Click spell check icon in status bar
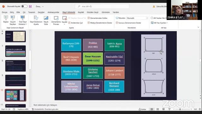The height and width of the screenshot is (114, 202). coord(14,109)
